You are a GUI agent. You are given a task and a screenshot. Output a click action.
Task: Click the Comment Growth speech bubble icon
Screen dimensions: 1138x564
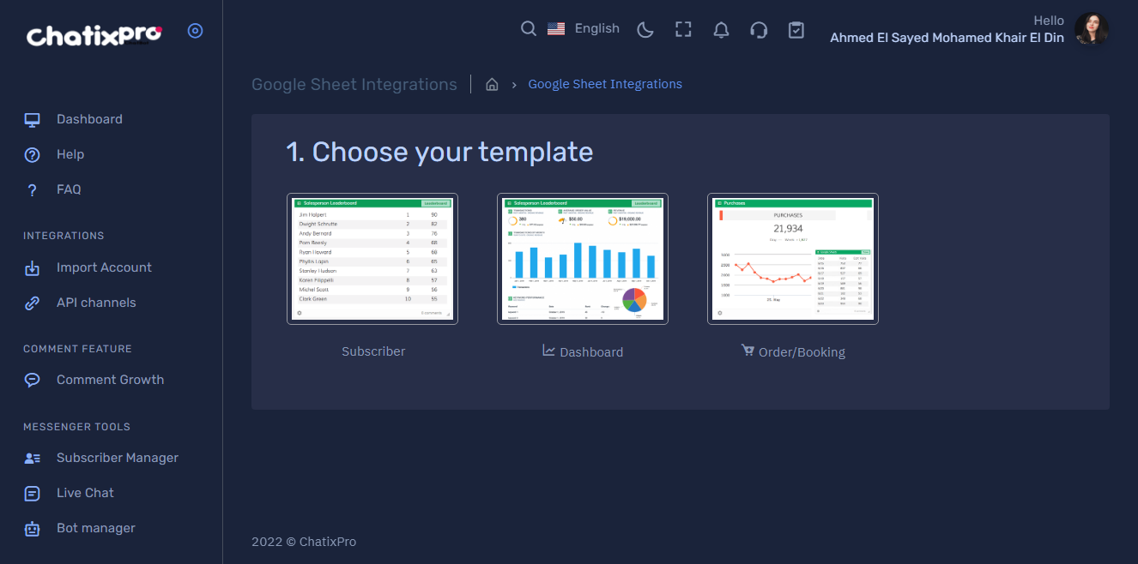coord(33,381)
